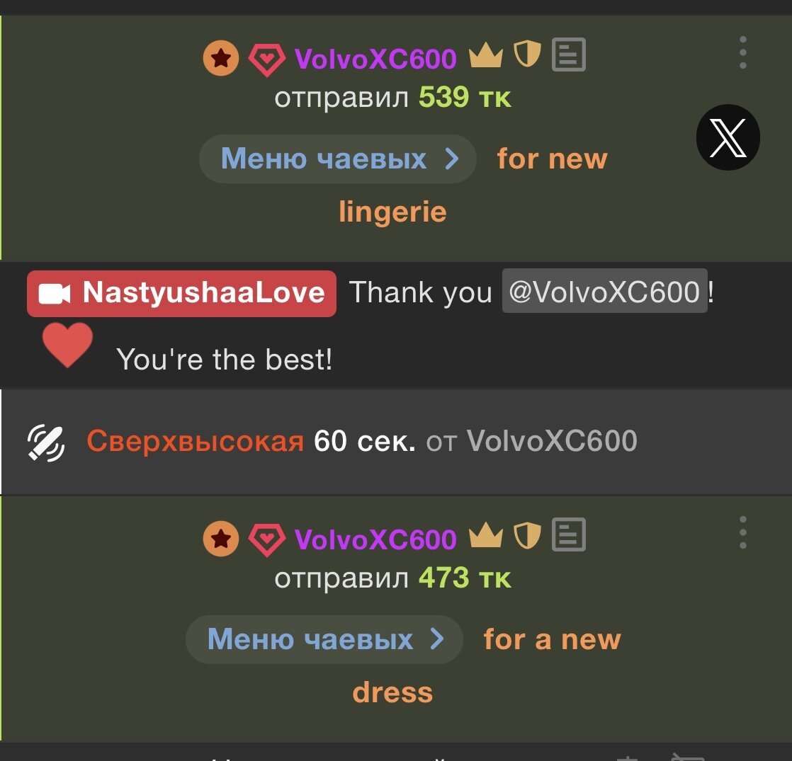
Task: Open three-dot menu of the 539 tk tip
Action: pyautogui.click(x=742, y=52)
